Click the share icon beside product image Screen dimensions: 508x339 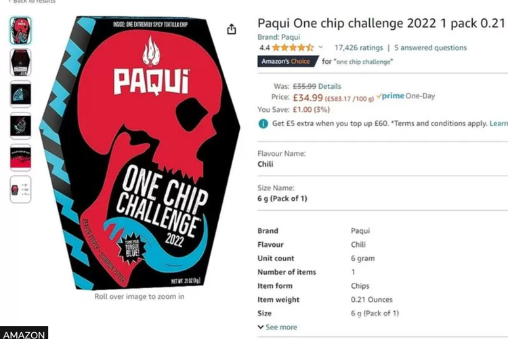pyautogui.click(x=232, y=29)
